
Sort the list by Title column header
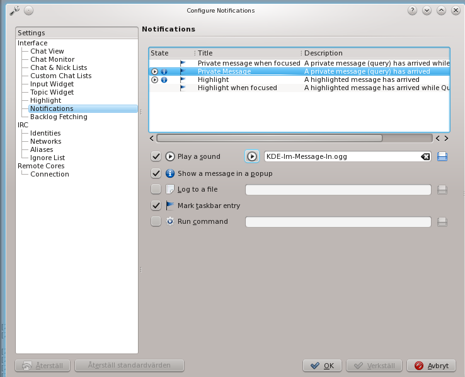point(246,53)
